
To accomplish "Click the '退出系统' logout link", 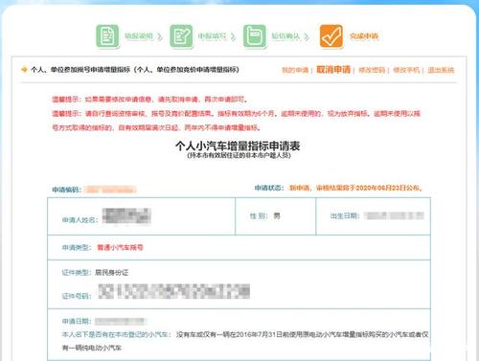I will [x=441, y=70].
